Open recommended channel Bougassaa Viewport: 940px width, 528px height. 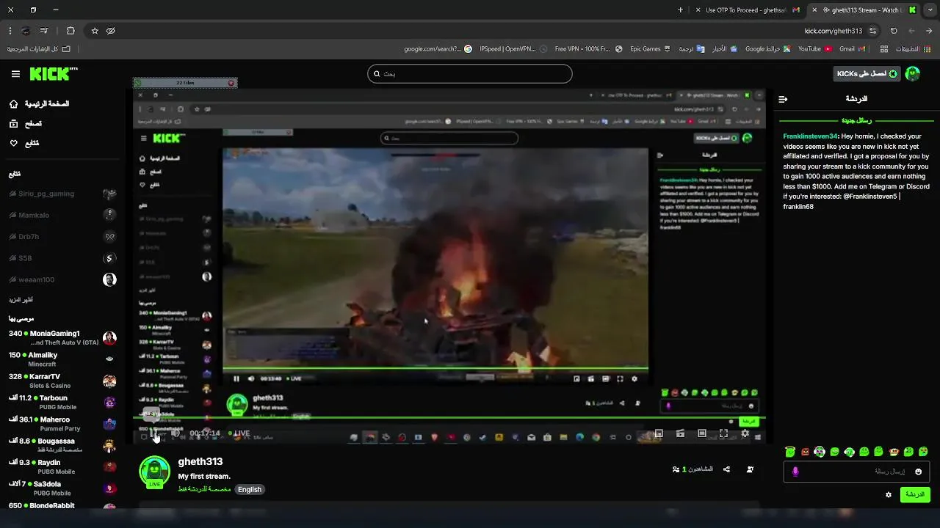(62, 445)
